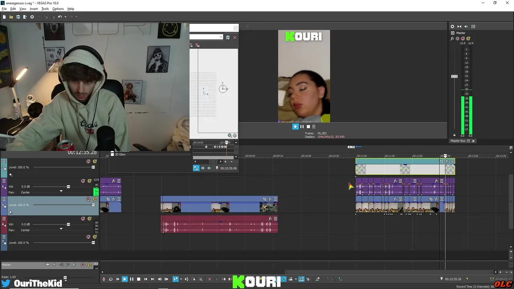Open track 3 hamburger menu

click(4, 161)
